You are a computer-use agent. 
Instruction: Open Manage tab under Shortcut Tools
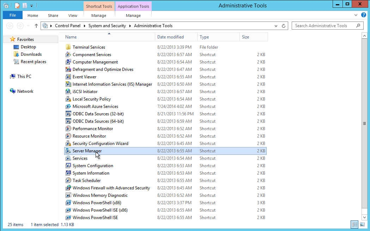tap(99, 15)
